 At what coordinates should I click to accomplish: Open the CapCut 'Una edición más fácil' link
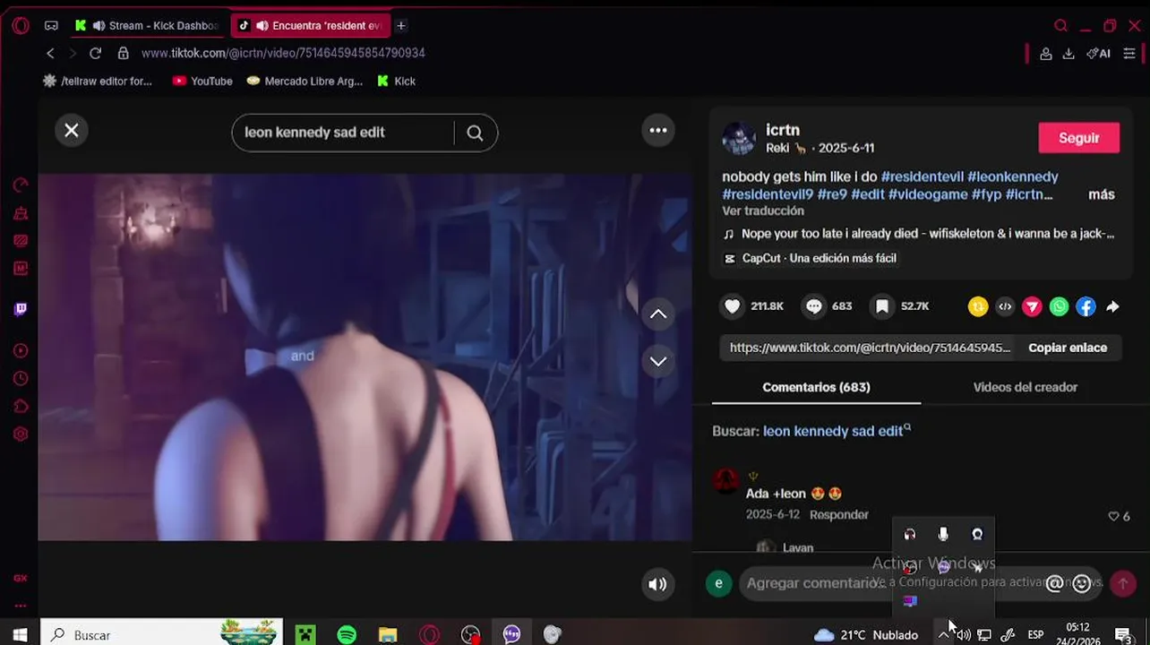click(811, 258)
